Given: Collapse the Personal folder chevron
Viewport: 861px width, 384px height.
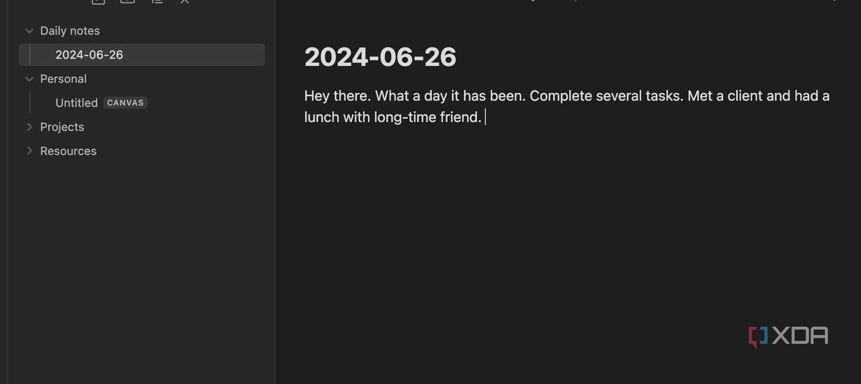Looking at the screenshot, I should (29, 79).
